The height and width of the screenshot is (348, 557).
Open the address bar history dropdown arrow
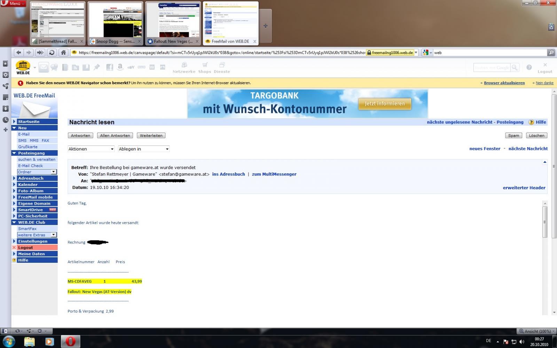tap(416, 53)
